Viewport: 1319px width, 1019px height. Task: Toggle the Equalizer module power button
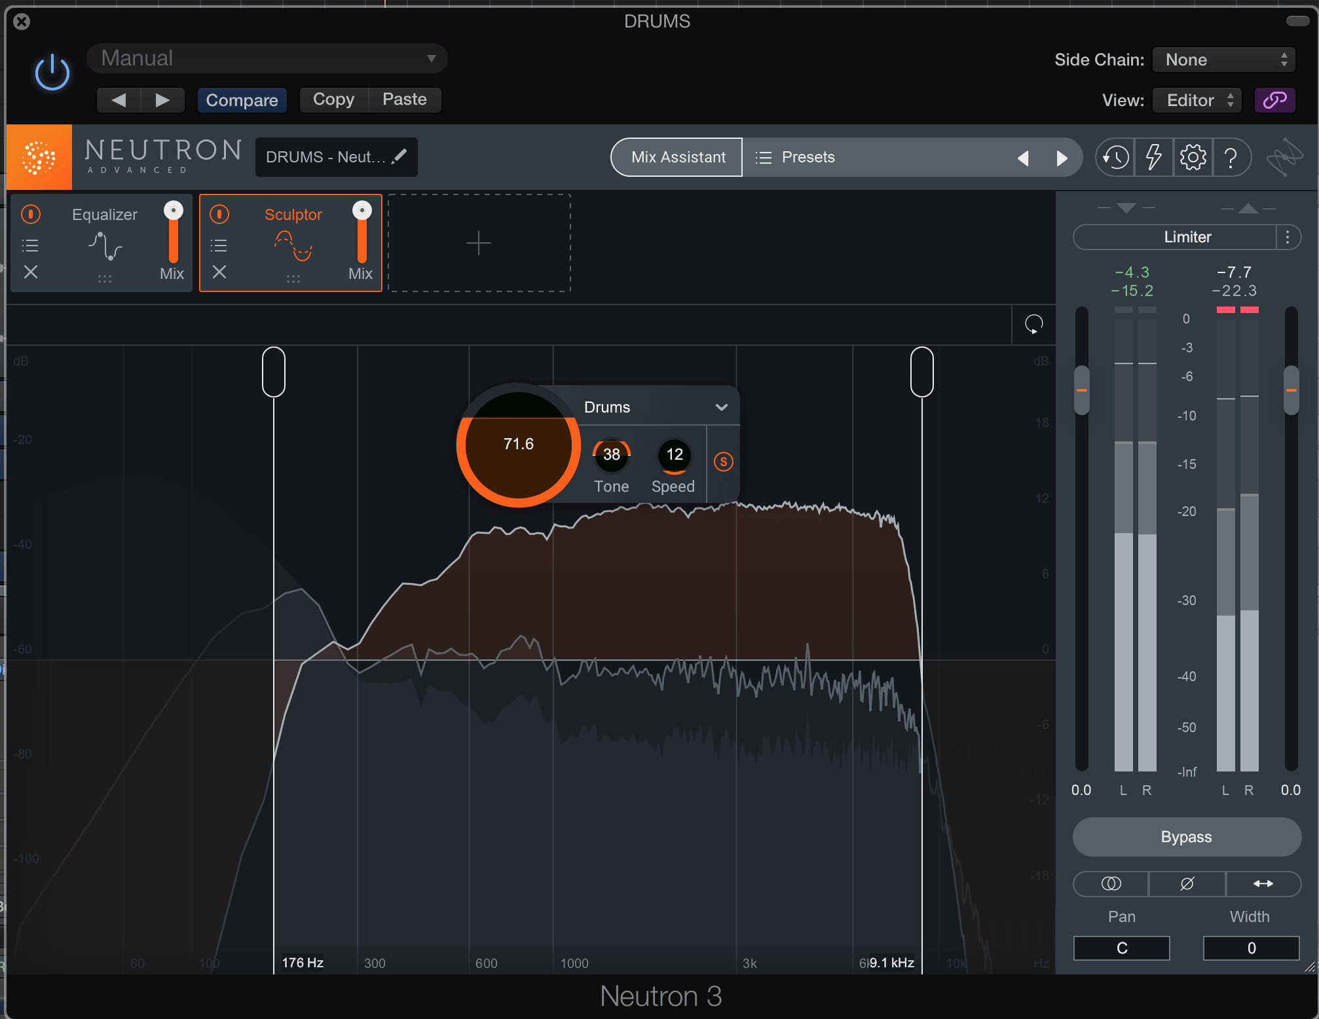pos(31,214)
